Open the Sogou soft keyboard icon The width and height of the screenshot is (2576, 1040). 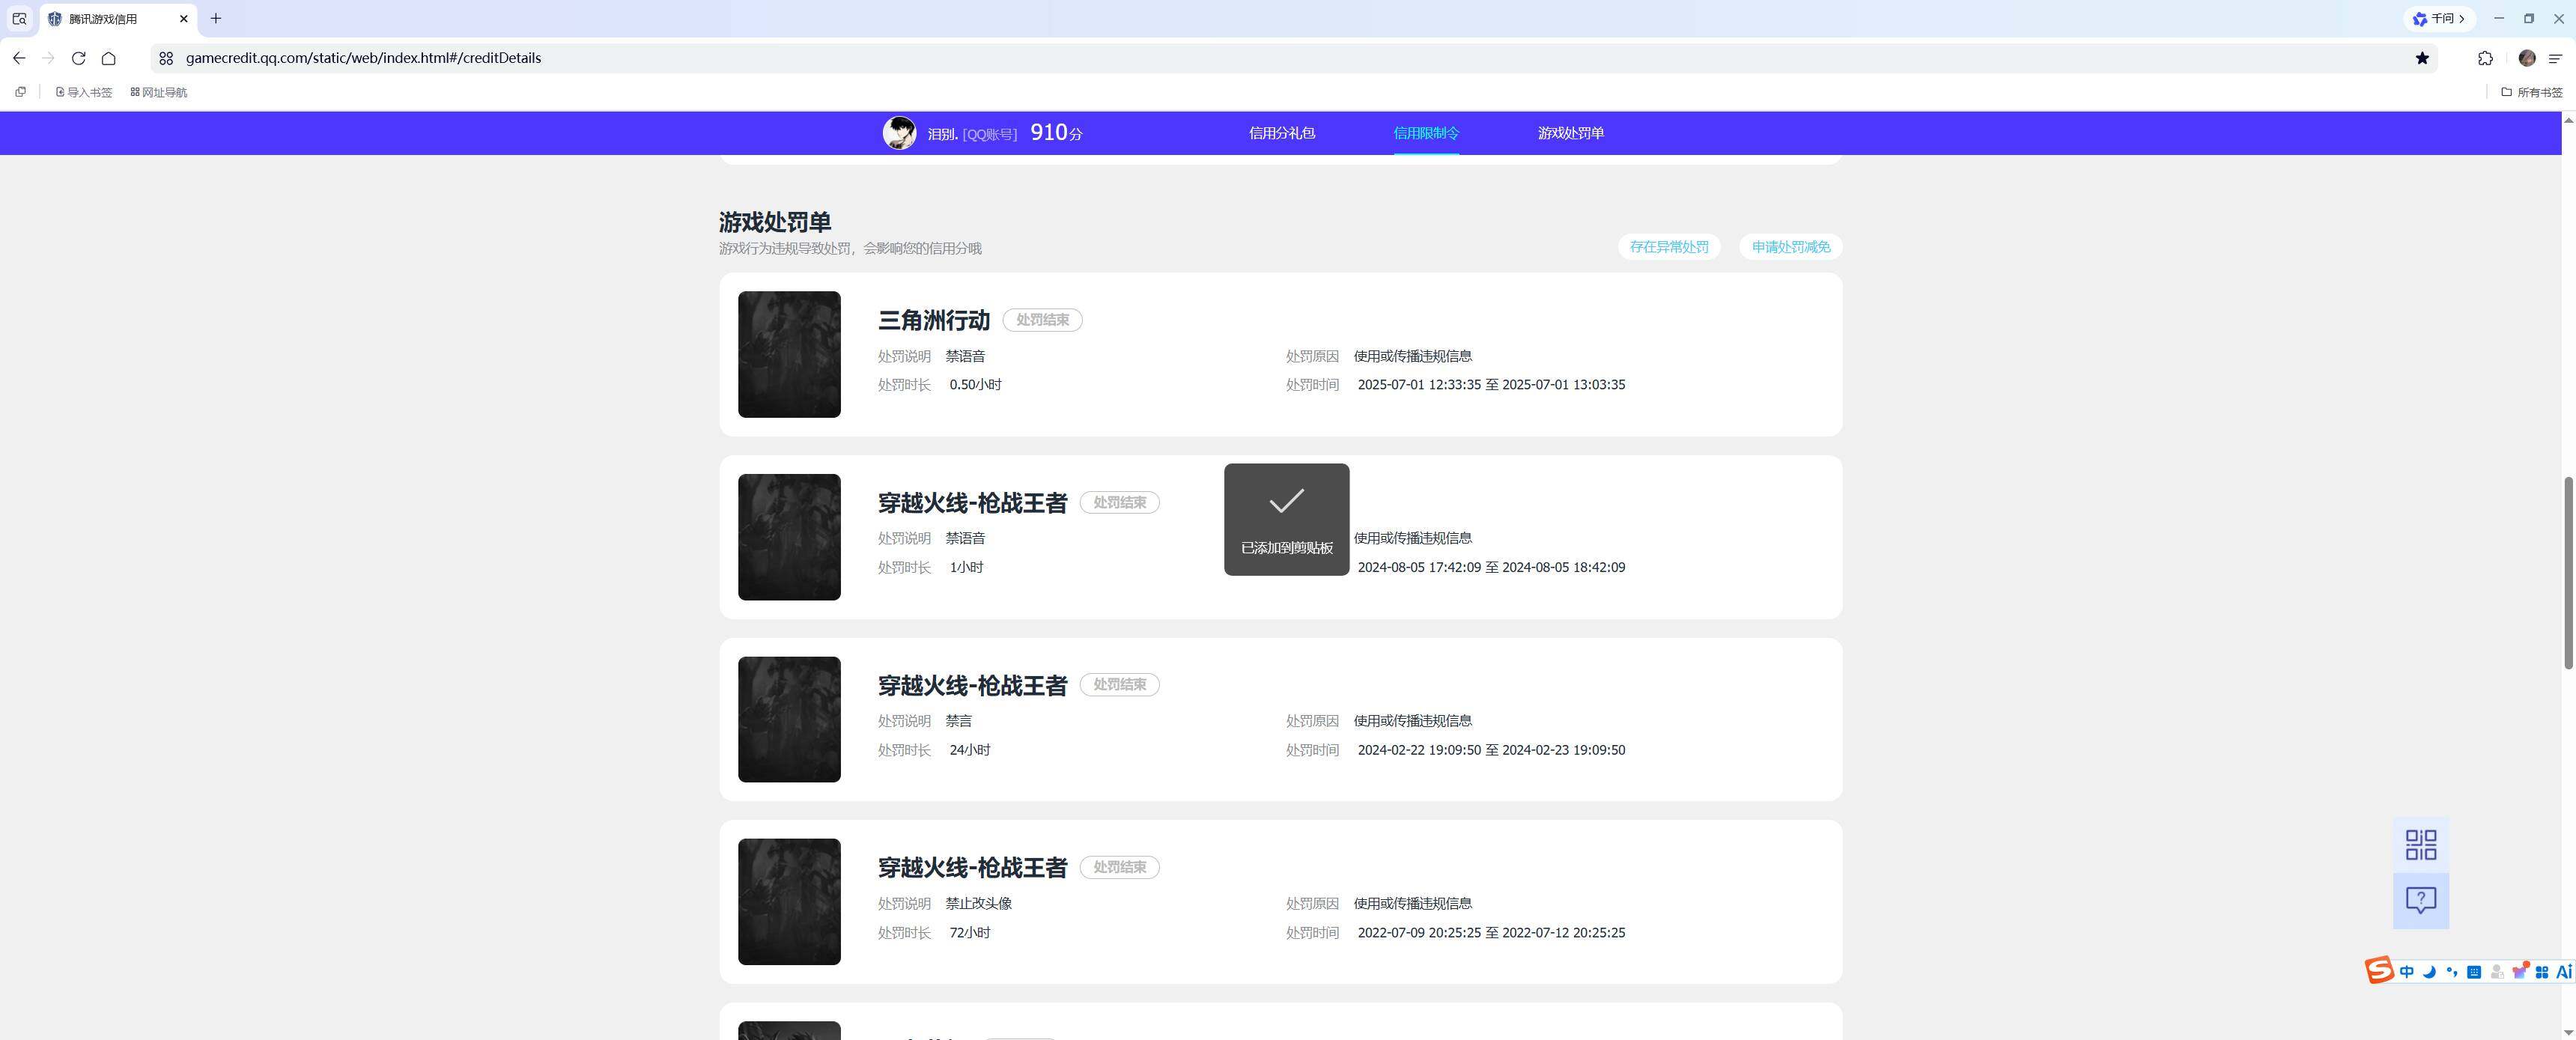pyautogui.click(x=2473, y=972)
